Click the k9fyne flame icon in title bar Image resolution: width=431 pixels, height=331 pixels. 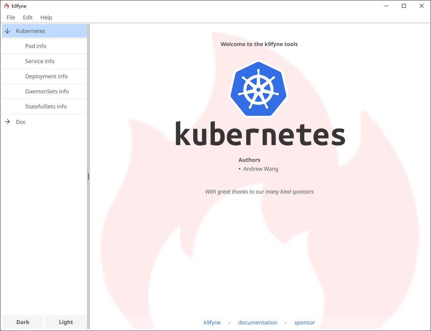point(6,6)
